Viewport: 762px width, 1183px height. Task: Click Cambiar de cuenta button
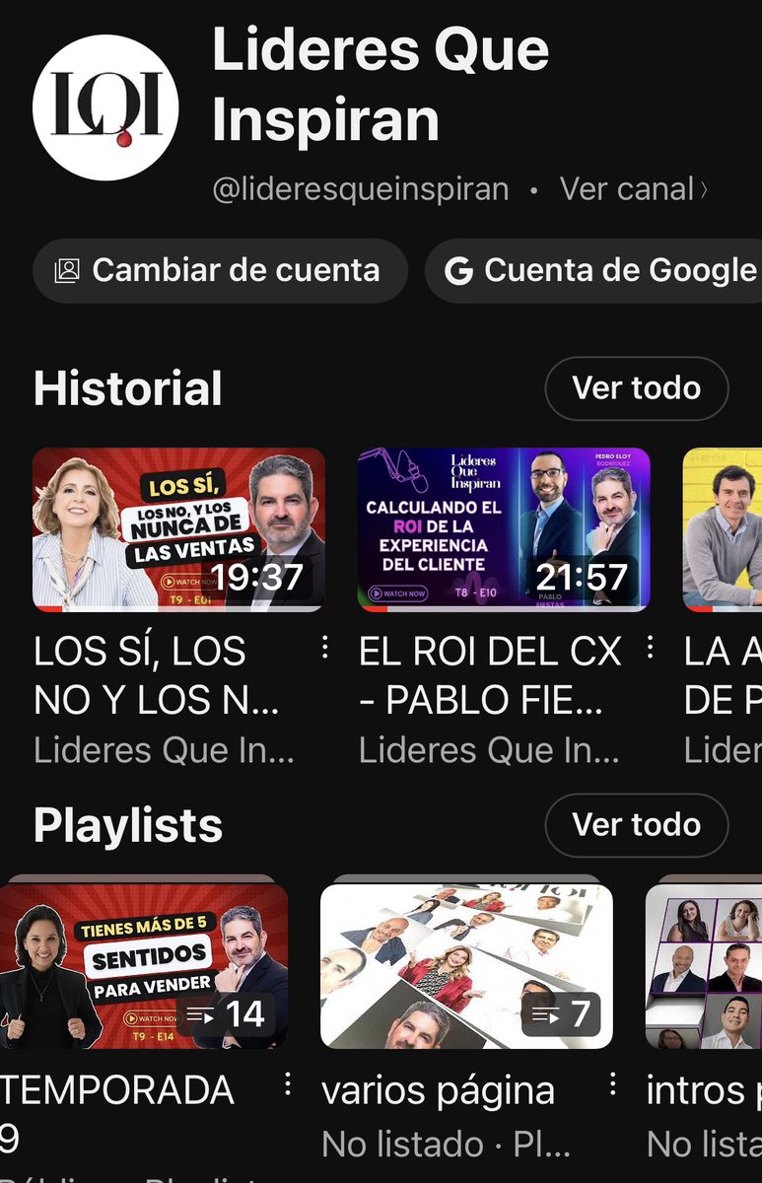220,270
